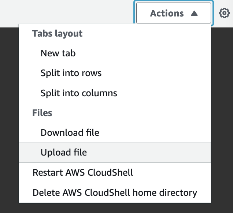The height and width of the screenshot is (213, 233).
Task: Click the upward caret on Actions
Action: click(194, 14)
